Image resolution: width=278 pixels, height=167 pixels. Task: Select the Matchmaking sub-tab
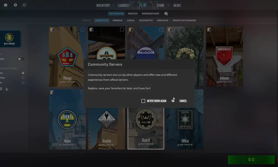click(116, 14)
